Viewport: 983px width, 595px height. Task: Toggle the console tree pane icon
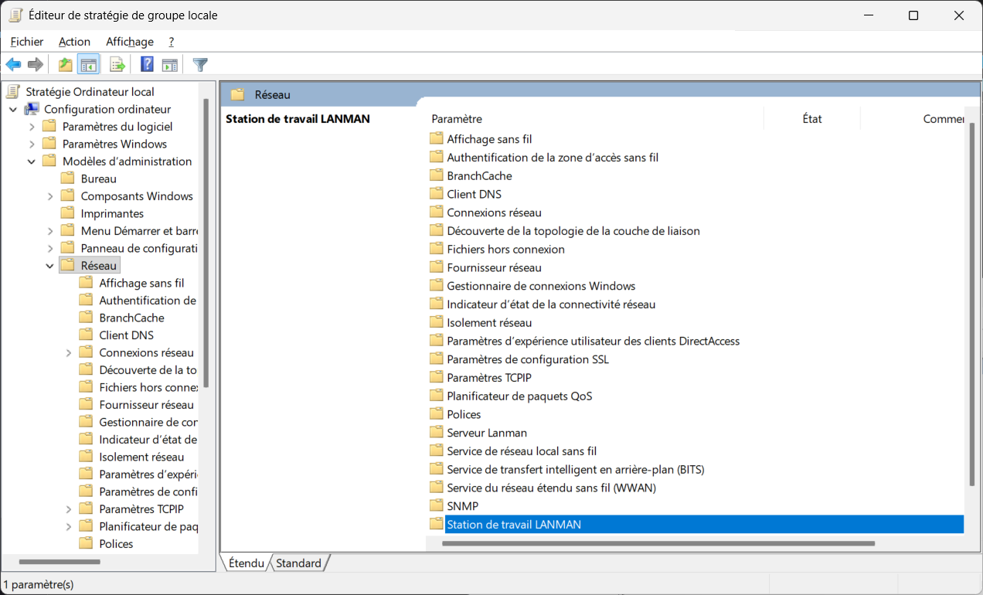89,65
